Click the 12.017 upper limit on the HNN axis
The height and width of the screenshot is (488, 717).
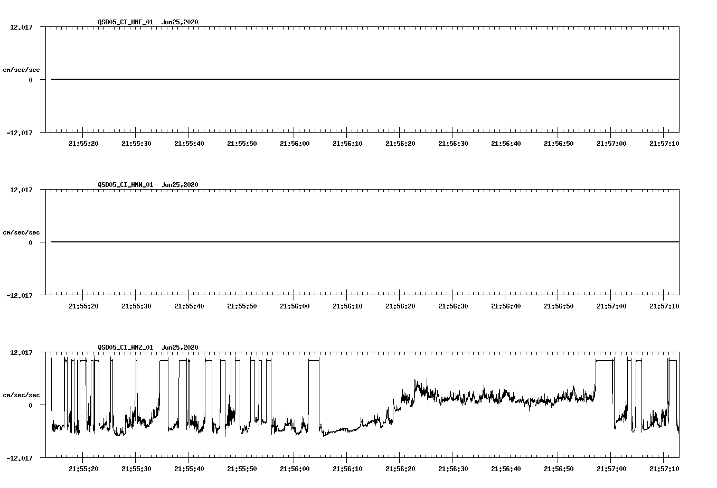pyautogui.click(x=21, y=190)
